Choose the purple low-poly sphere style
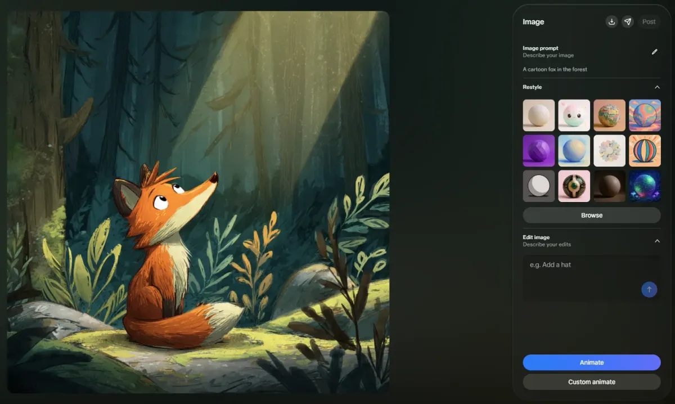The height and width of the screenshot is (404, 675). (x=538, y=151)
